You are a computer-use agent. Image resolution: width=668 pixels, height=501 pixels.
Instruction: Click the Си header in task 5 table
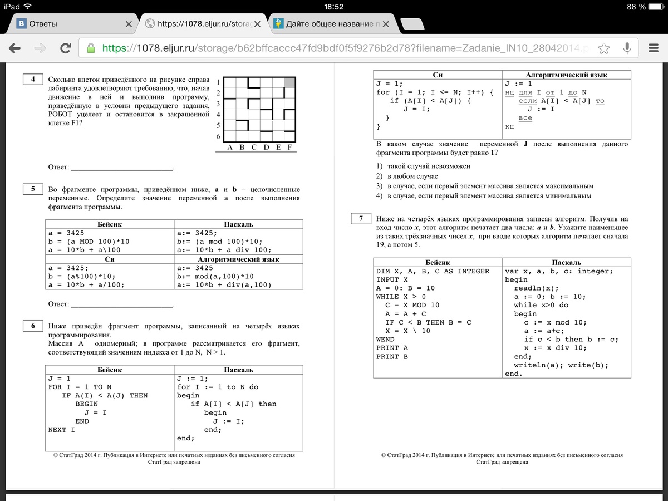110,259
